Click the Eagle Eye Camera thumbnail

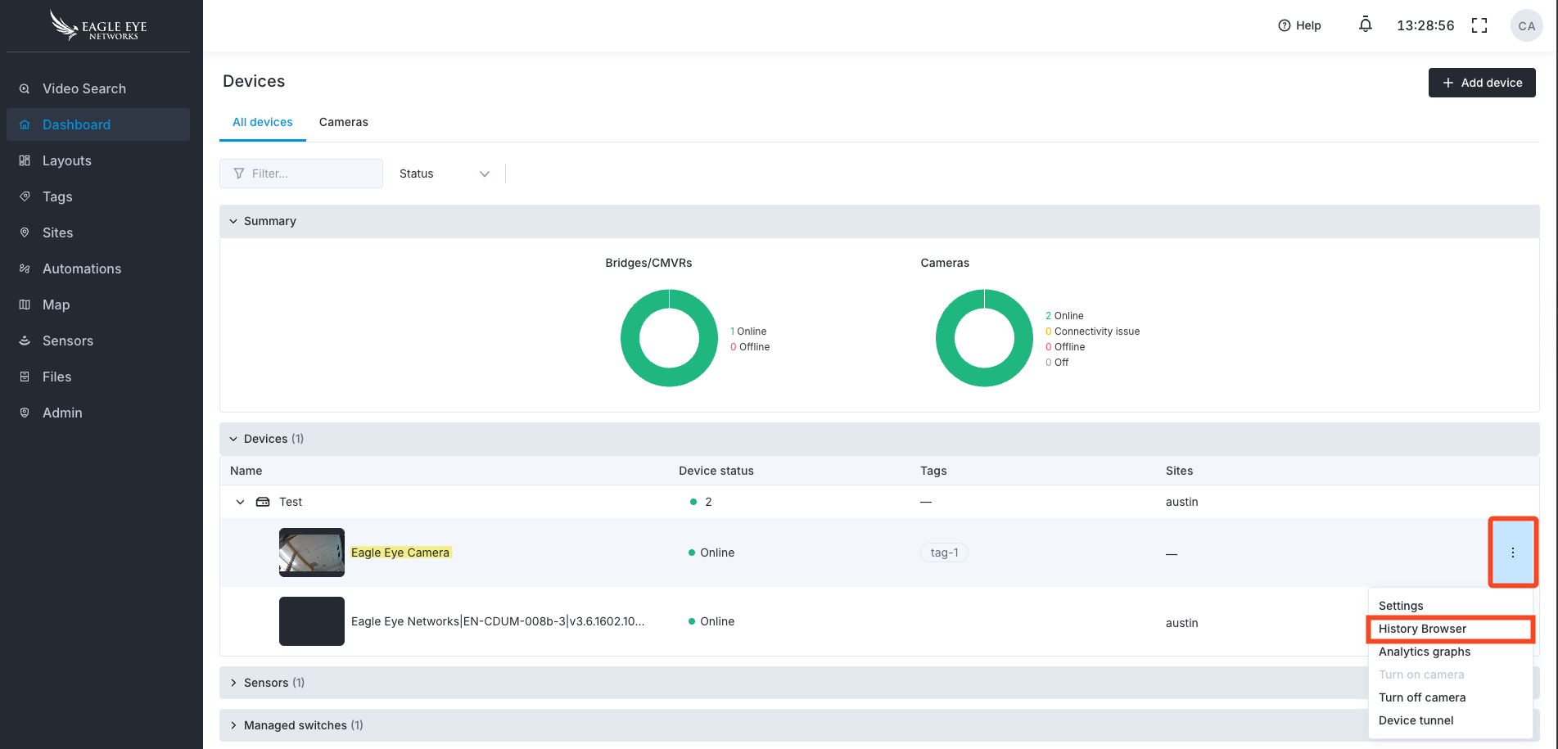[x=311, y=553]
